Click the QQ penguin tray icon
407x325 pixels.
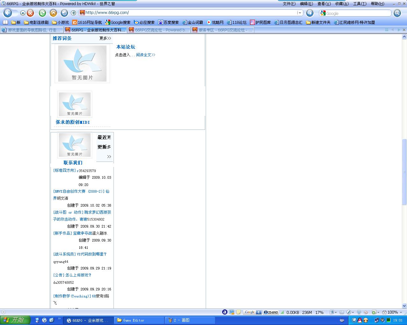point(360,320)
